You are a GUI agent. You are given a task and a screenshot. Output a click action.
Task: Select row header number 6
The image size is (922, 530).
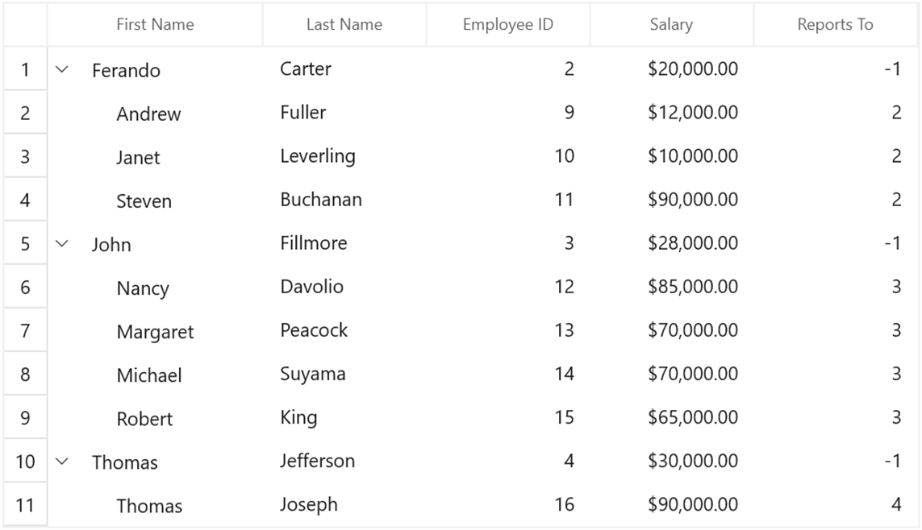(25, 287)
